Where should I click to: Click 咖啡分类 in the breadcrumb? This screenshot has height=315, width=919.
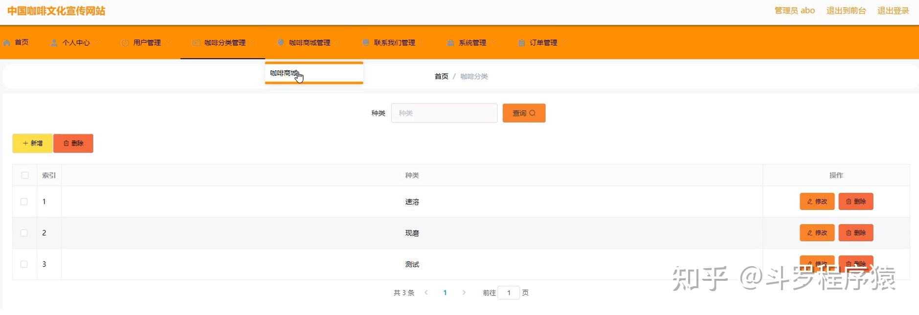click(x=474, y=77)
